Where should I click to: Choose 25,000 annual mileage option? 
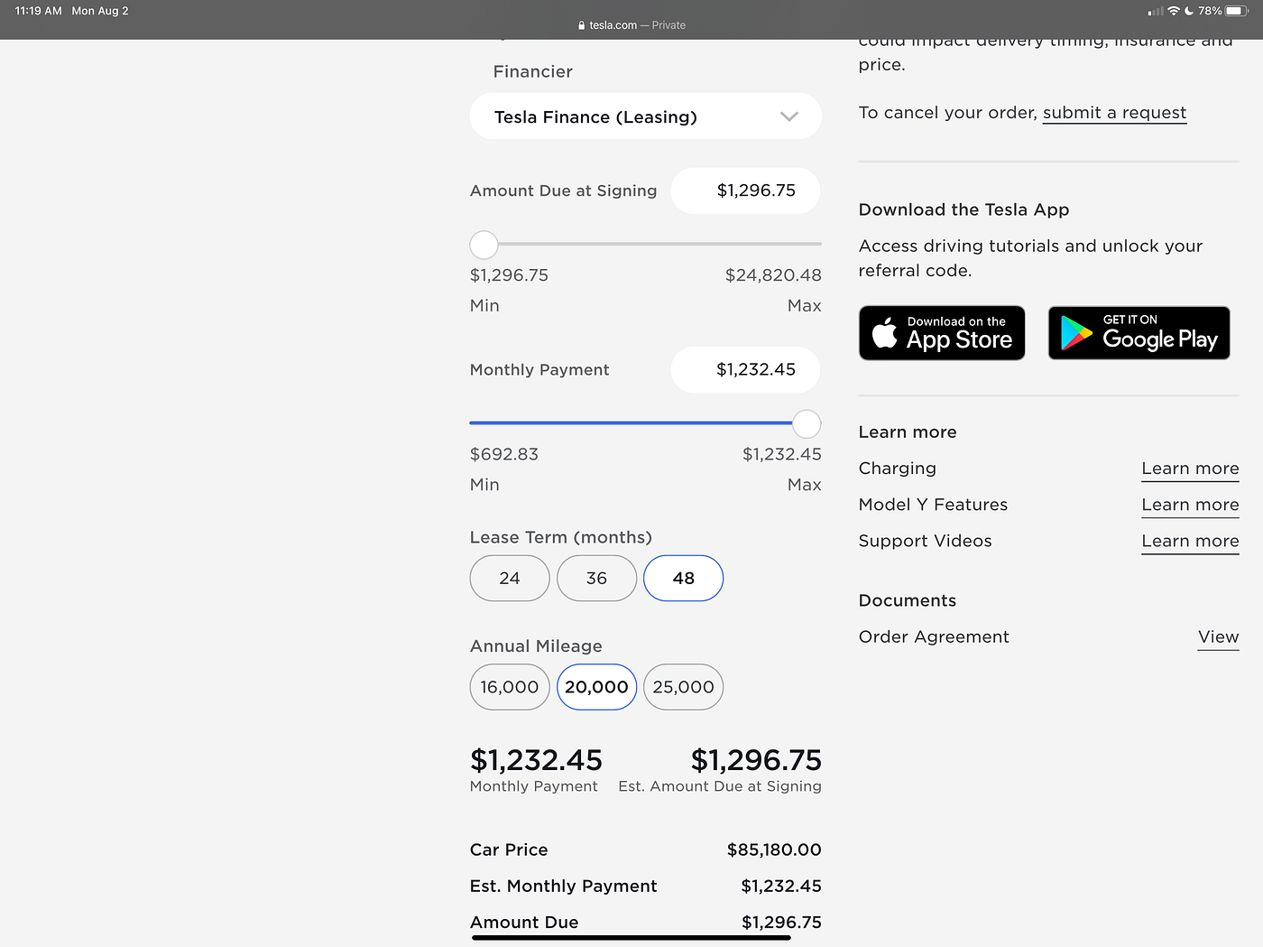coord(684,687)
